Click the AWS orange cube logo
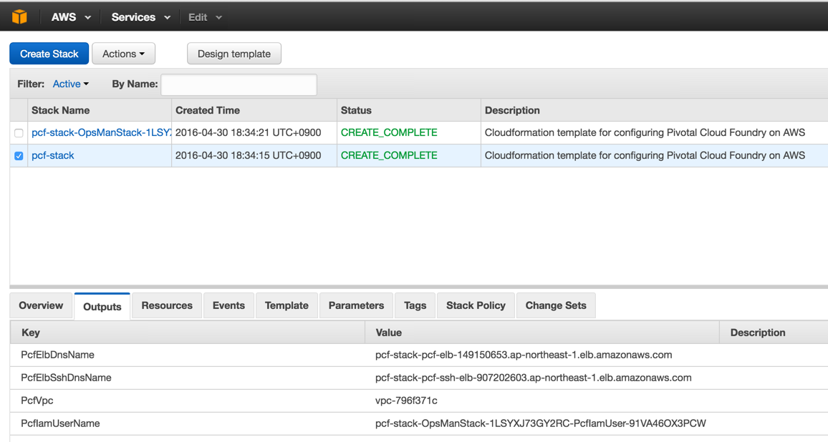The image size is (828, 442). (19, 16)
